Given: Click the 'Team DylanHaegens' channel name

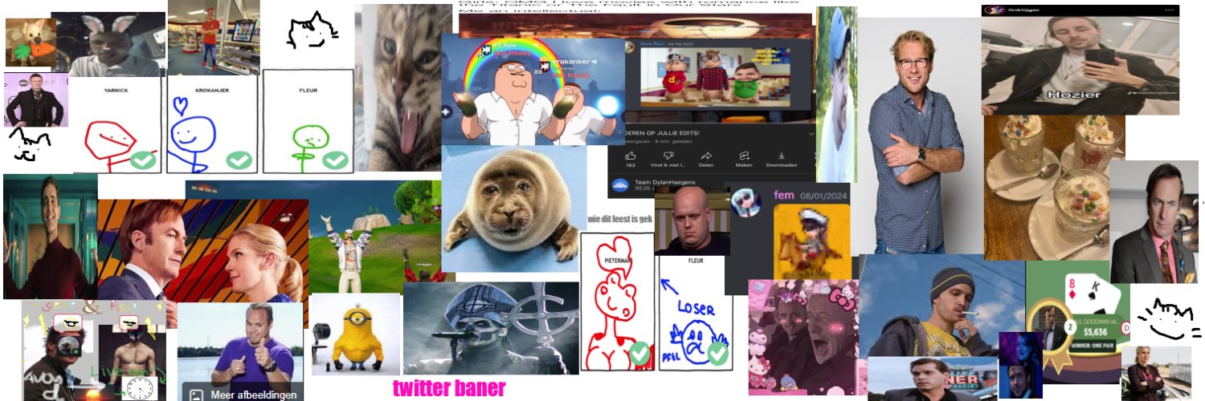Looking at the screenshot, I should click(x=664, y=183).
